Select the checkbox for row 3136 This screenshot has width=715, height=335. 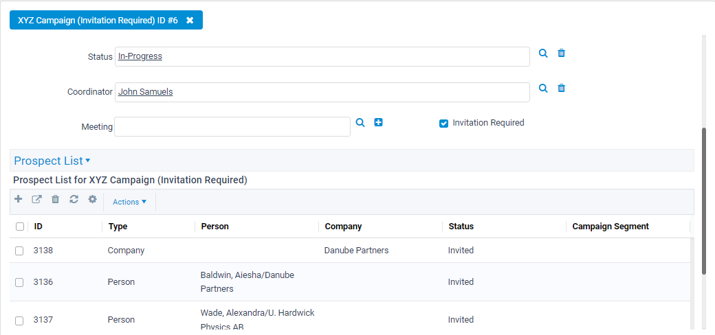pyautogui.click(x=19, y=282)
